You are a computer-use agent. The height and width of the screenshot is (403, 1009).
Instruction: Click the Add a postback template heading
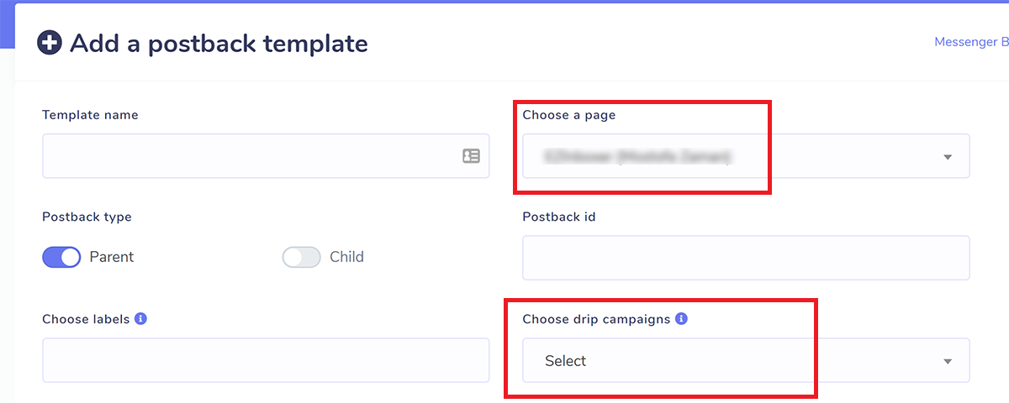(x=219, y=44)
